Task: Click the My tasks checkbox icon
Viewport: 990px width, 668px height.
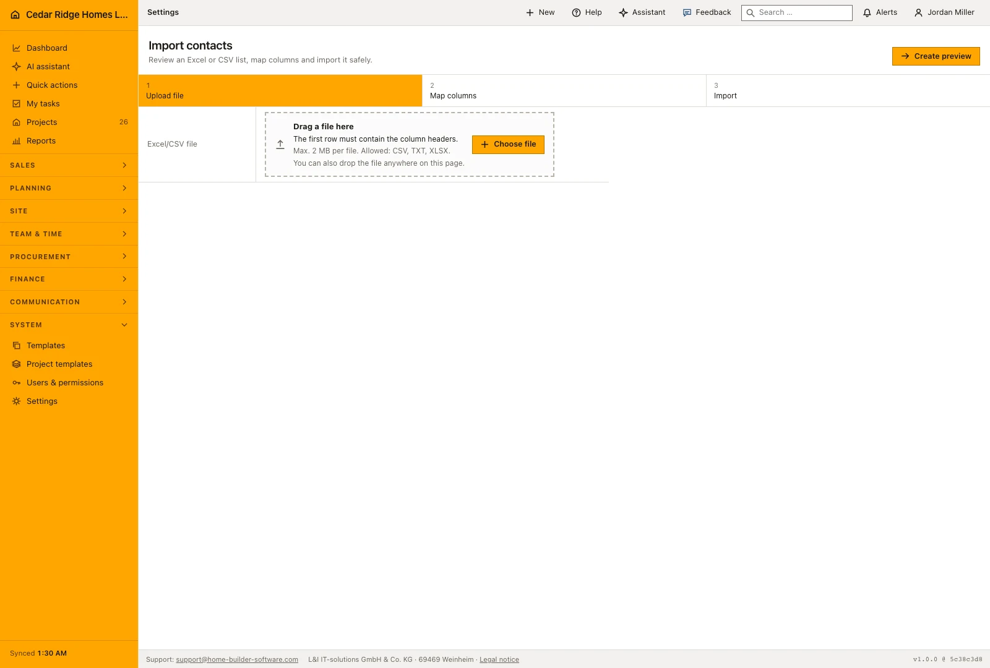Action: pyautogui.click(x=17, y=104)
